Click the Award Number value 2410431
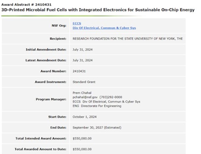201x154 pixels. (79, 71)
